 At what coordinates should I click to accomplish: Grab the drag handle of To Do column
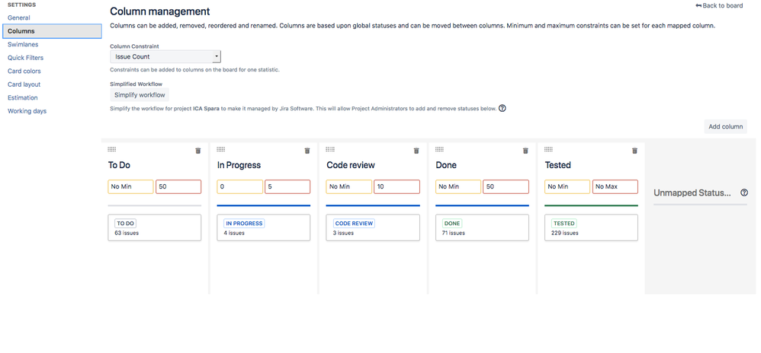click(x=112, y=149)
